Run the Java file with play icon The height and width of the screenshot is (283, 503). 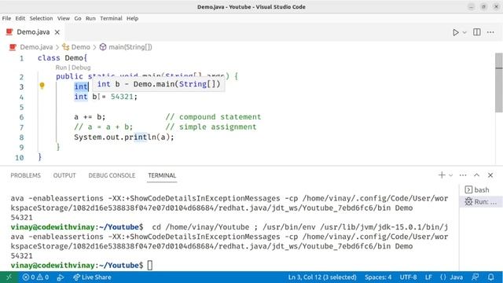(456, 32)
